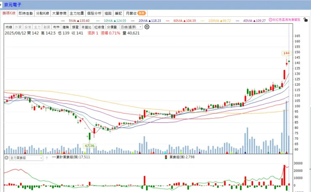Toggle the 均線 overlay button
311x192 pixels.
click(9, 27)
